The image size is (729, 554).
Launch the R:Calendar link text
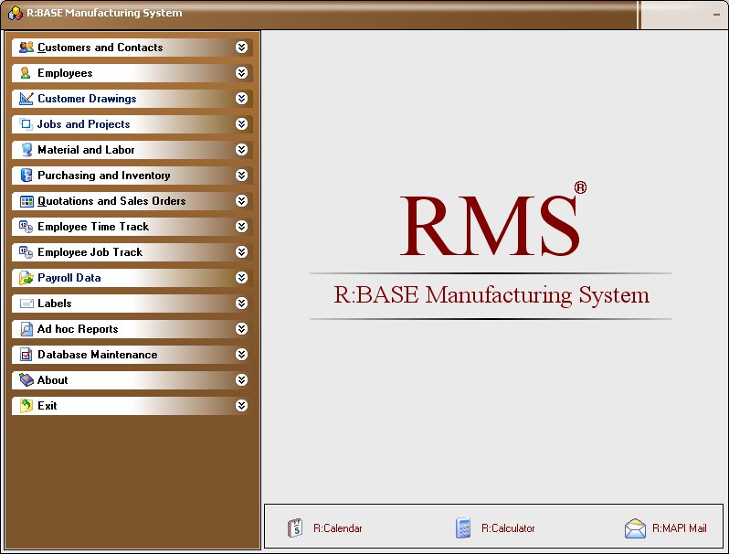pyautogui.click(x=337, y=528)
